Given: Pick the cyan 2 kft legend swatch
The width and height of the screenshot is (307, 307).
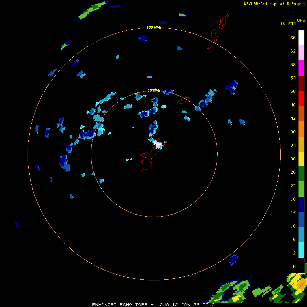Looking at the screenshot, I should [x=301, y=250].
